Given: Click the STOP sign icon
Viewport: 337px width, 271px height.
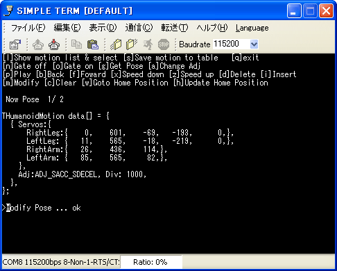Looking at the screenshot, I should pyautogui.click(x=164, y=44).
